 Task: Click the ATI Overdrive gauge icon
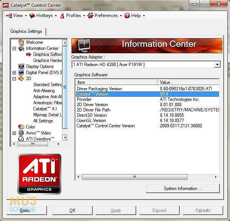pyautogui.click(x=21, y=139)
